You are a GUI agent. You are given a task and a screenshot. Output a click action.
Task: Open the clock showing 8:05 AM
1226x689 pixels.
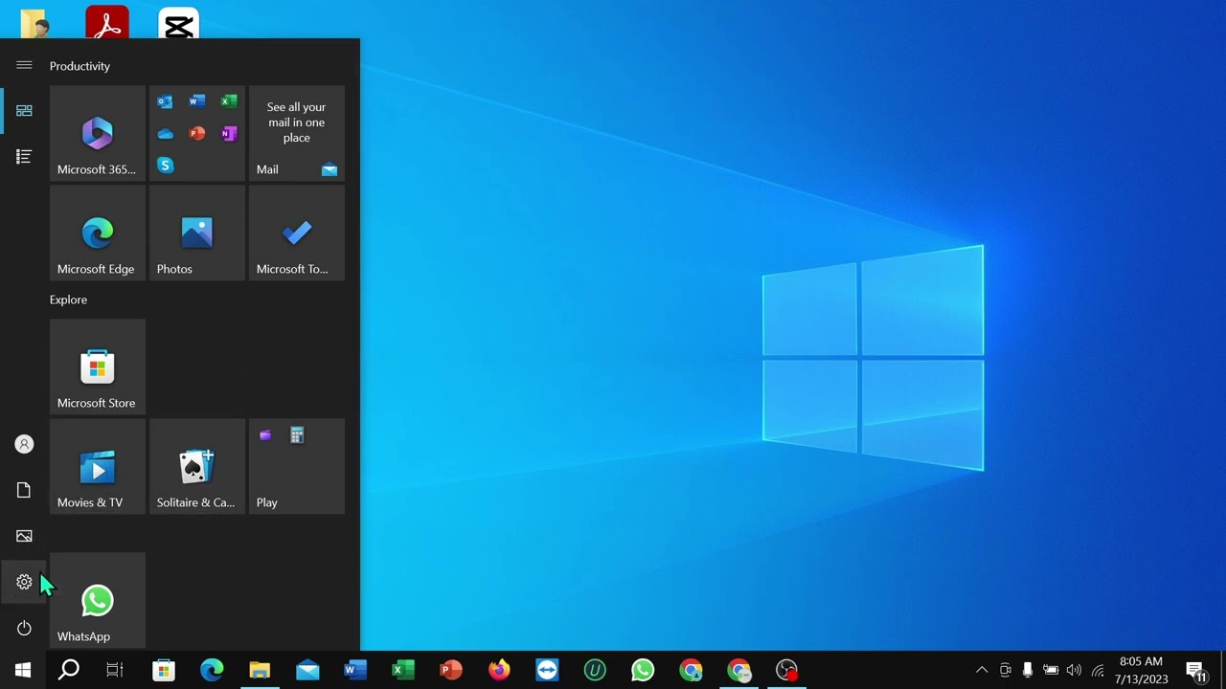tap(1141, 670)
